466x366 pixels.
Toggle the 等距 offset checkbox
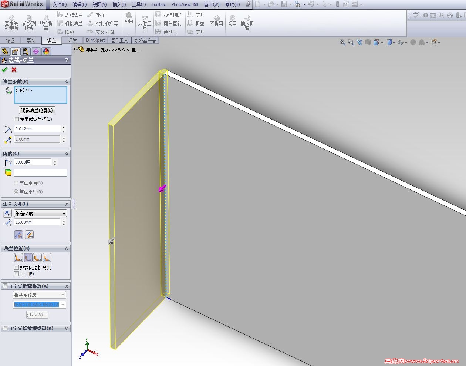(16, 274)
